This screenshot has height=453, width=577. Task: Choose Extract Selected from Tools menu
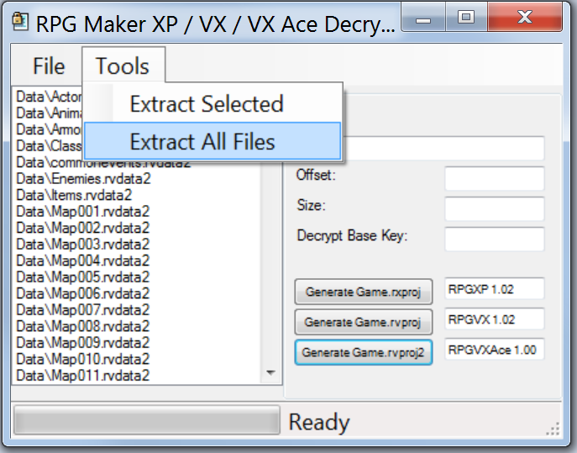click(x=212, y=103)
